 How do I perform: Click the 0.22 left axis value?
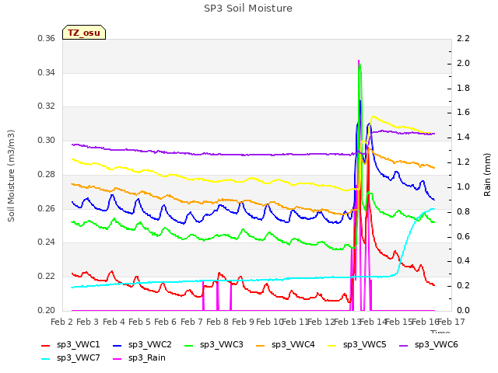click(47, 277)
